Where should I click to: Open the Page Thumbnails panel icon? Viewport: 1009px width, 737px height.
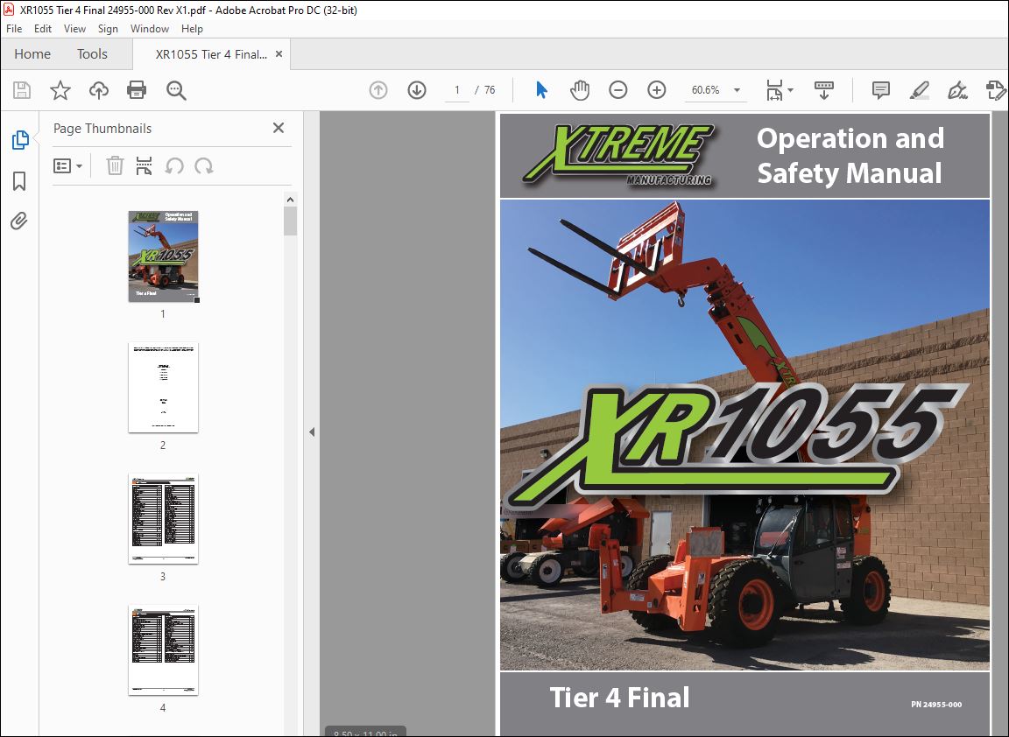pyautogui.click(x=20, y=139)
